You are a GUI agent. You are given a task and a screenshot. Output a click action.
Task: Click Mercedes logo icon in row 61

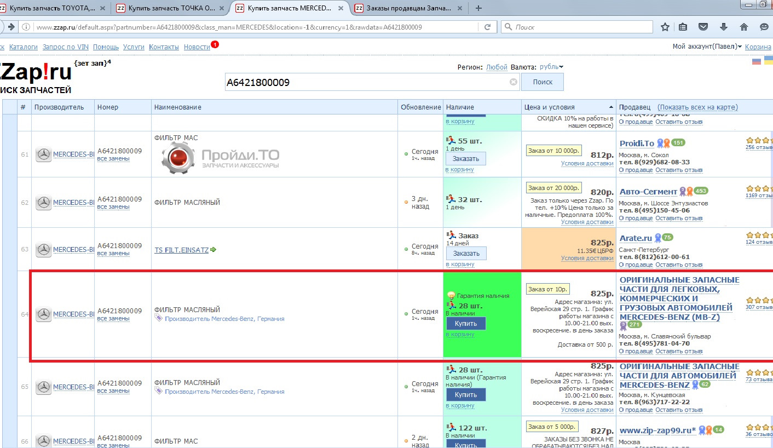[44, 155]
